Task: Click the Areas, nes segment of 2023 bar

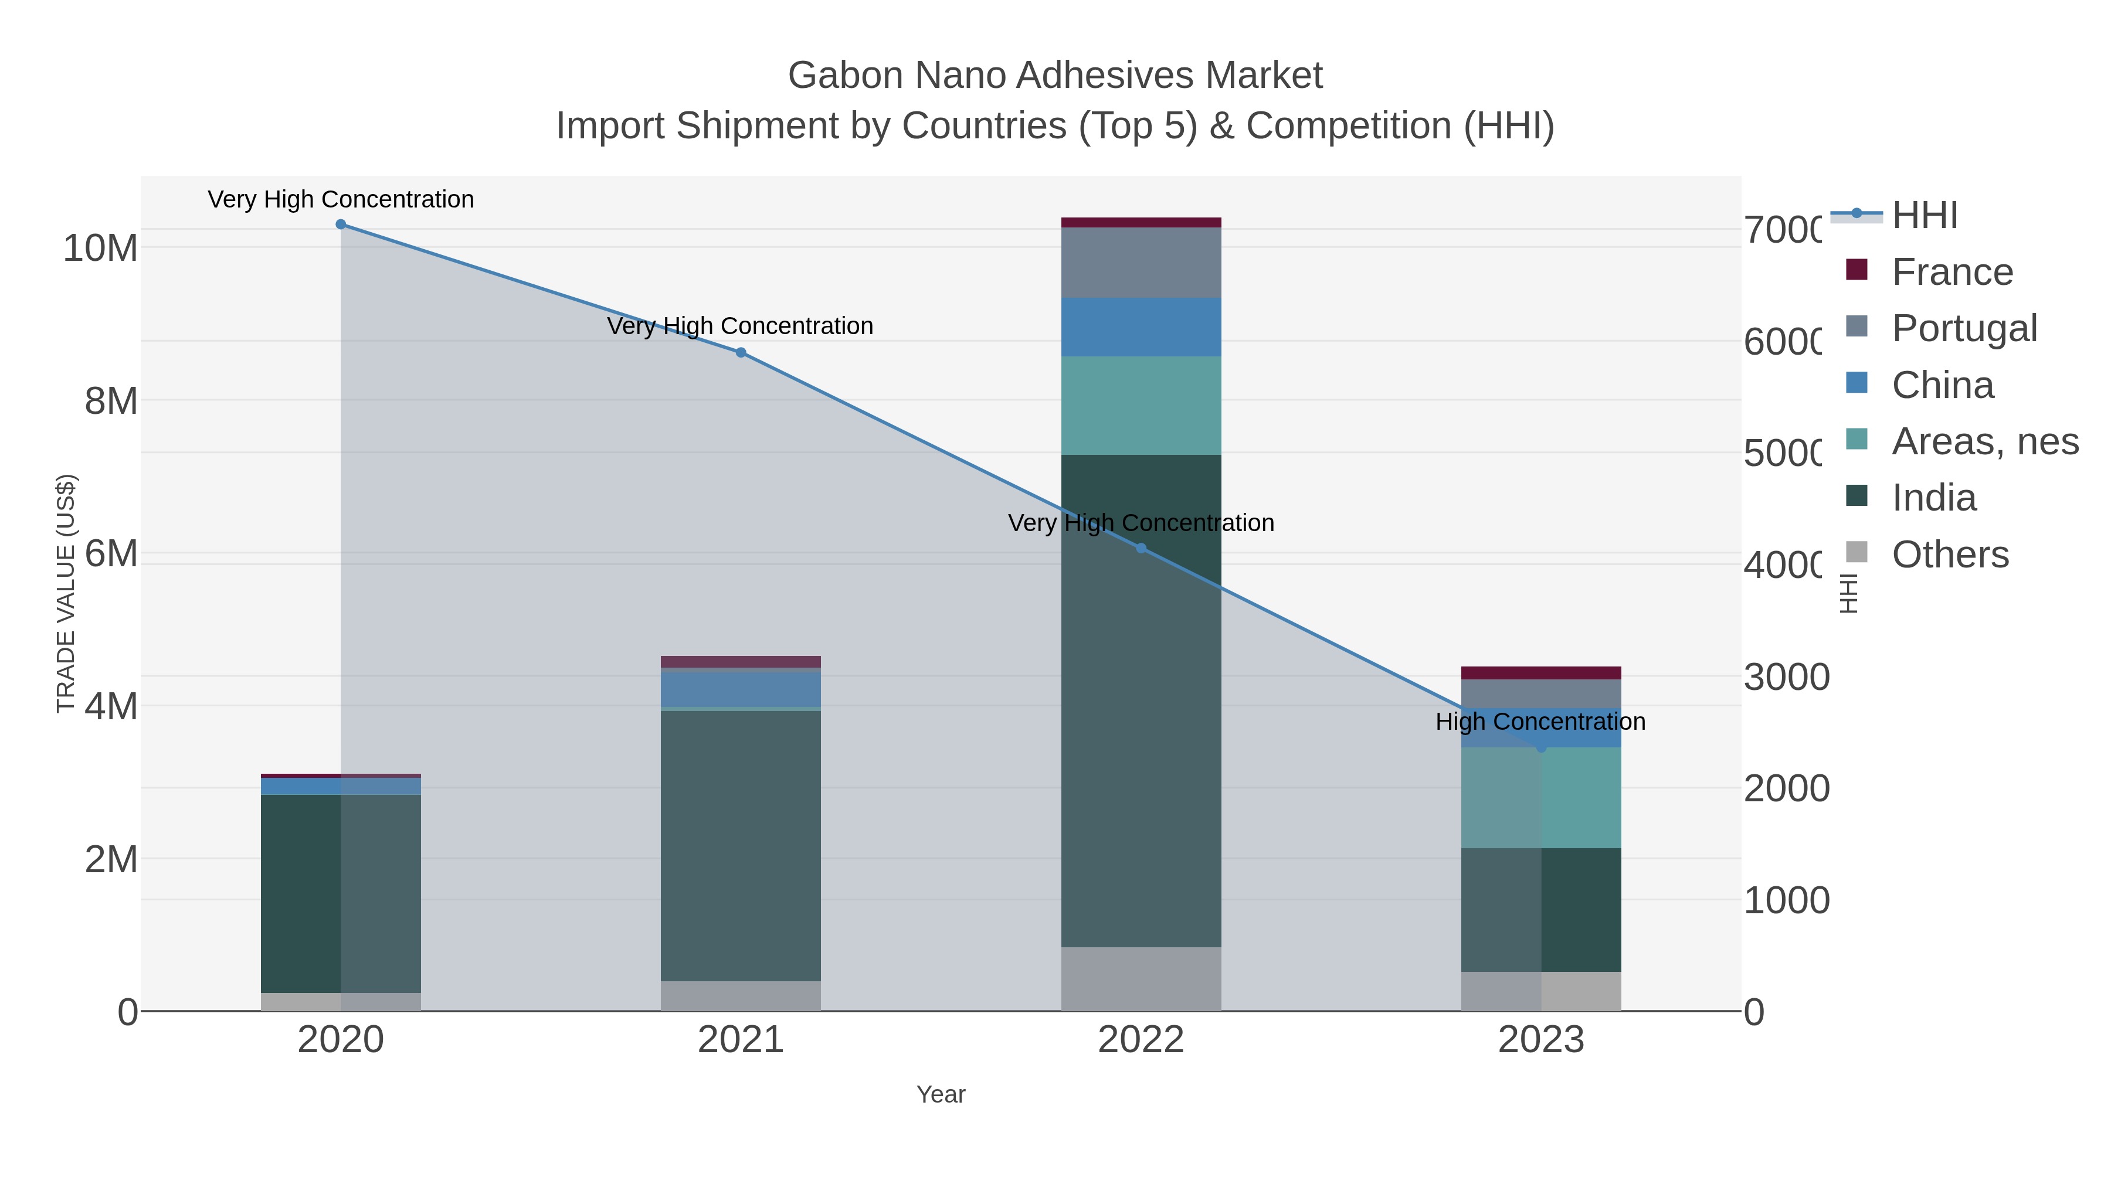Action: [1542, 798]
